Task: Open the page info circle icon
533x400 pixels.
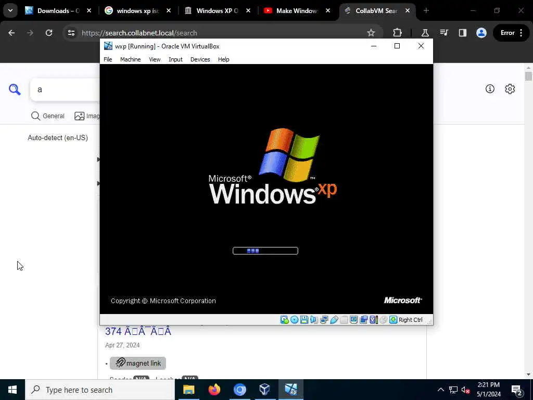Action: click(x=490, y=89)
